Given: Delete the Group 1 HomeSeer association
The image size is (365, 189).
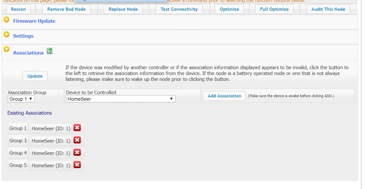Looking at the screenshot, I should [x=77, y=128].
